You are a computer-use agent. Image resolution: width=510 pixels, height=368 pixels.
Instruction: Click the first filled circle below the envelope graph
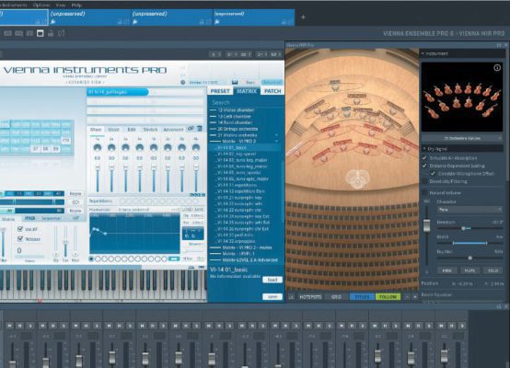(x=91, y=259)
